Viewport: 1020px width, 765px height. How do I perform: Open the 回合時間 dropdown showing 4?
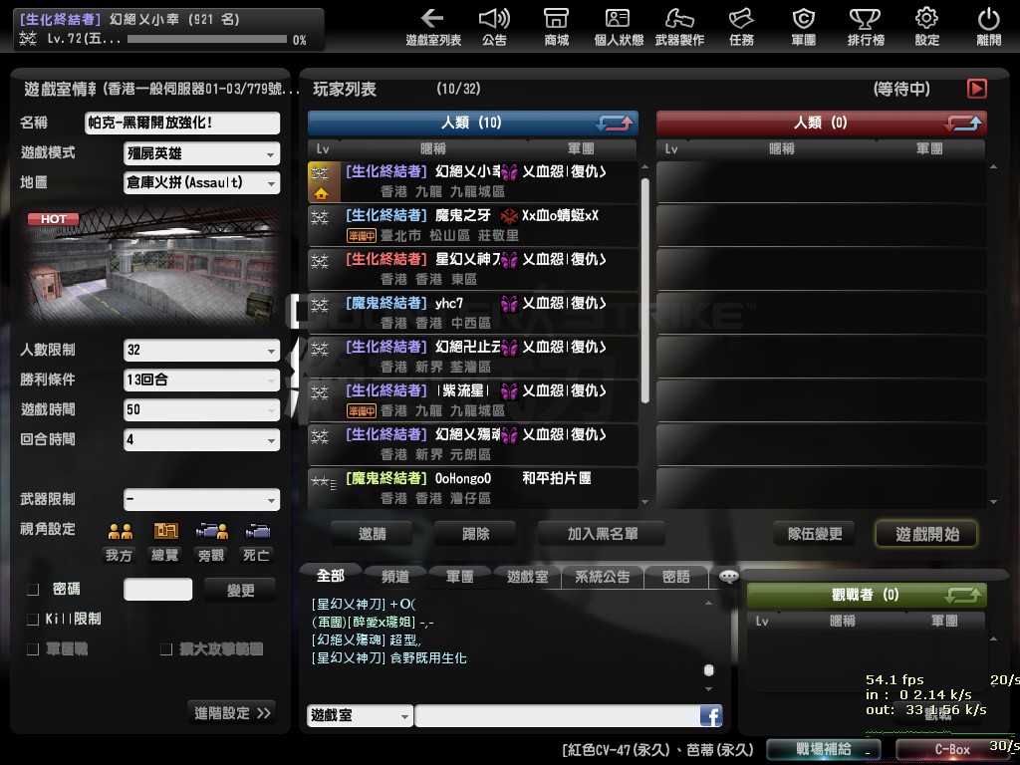(201, 439)
